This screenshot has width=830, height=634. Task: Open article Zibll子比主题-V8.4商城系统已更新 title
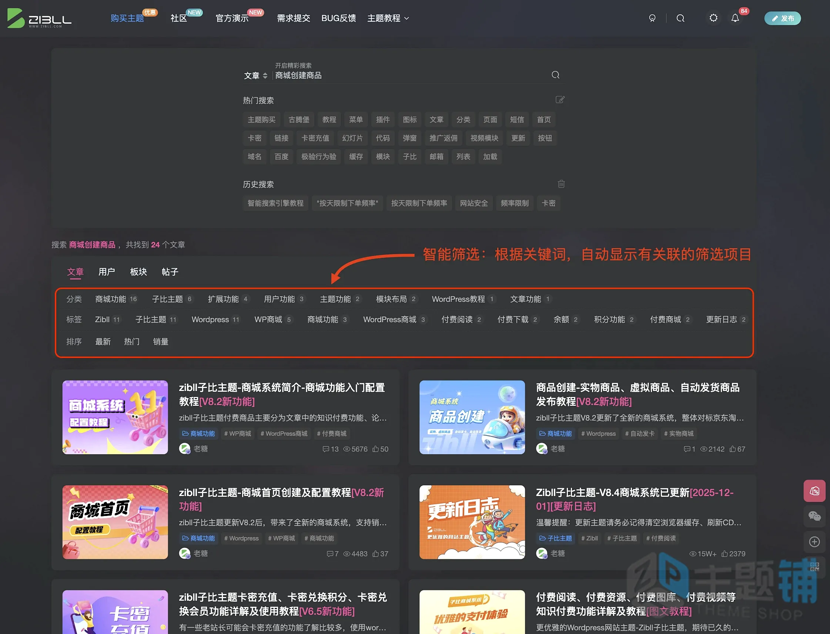[635, 499]
